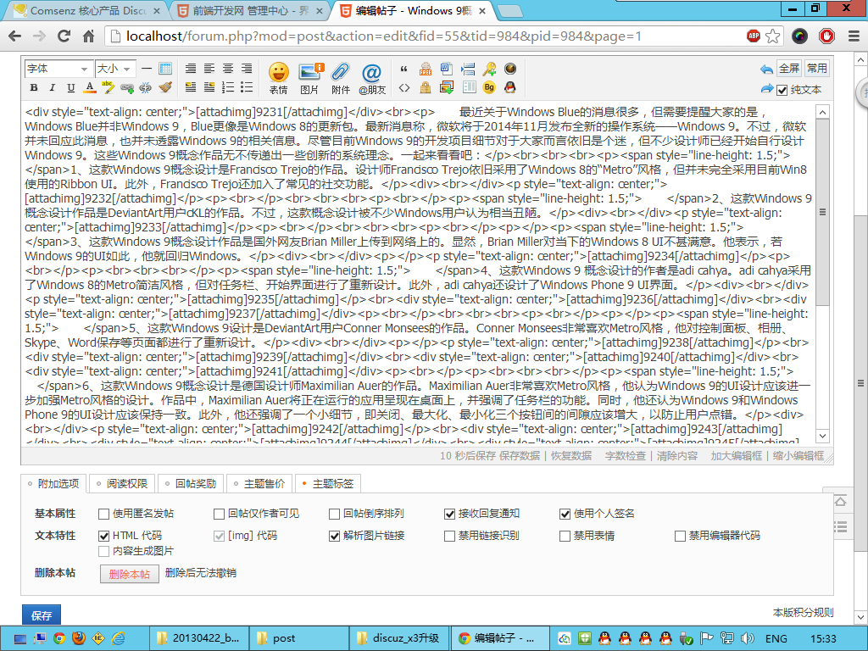Click the QQ penguin icon in toolbar

[509, 87]
